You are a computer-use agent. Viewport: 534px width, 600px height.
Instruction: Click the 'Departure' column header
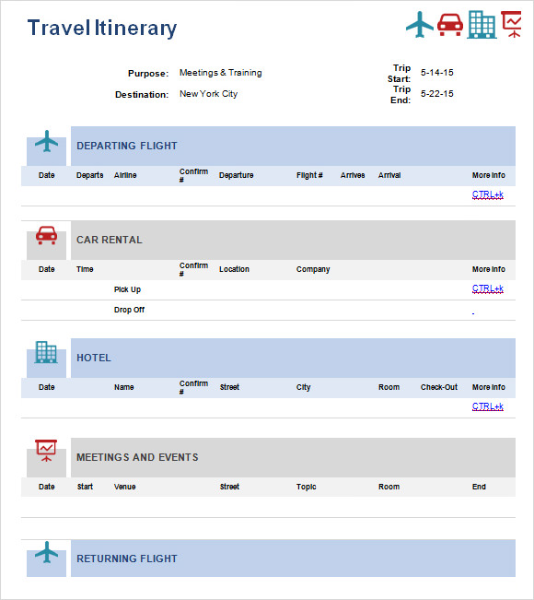click(x=237, y=175)
